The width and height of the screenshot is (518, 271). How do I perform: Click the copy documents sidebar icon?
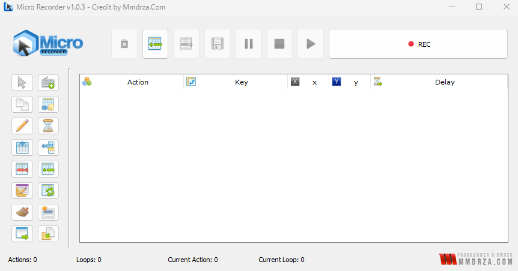pyautogui.click(x=22, y=104)
